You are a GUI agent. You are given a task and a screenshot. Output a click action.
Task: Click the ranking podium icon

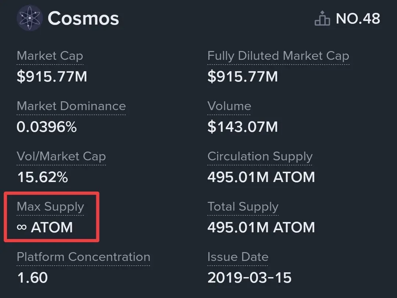coord(322,18)
